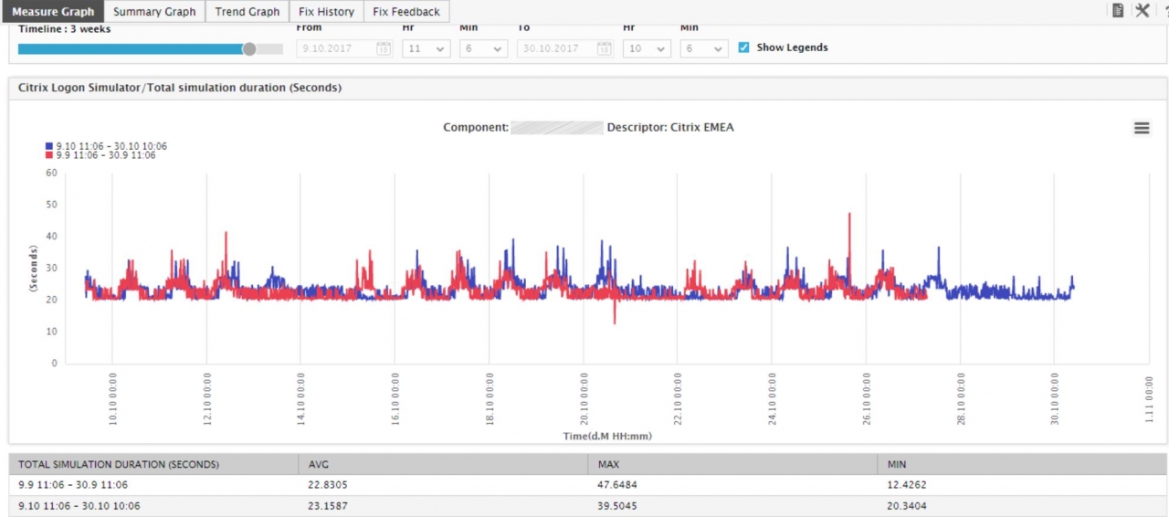This screenshot has width=1169, height=517.
Task: Open the Fix Feedback tab
Action: click(x=406, y=12)
